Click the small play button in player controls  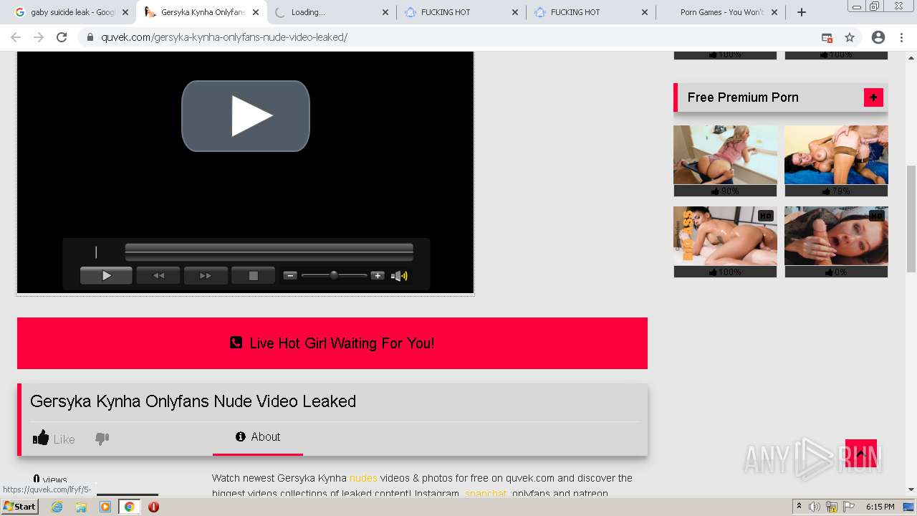pos(106,275)
